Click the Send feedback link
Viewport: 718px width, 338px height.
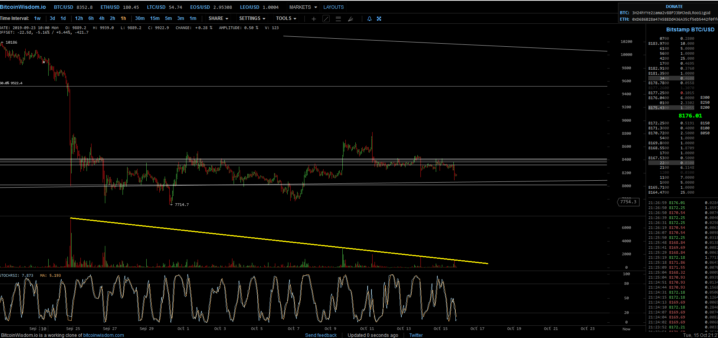coord(321,335)
